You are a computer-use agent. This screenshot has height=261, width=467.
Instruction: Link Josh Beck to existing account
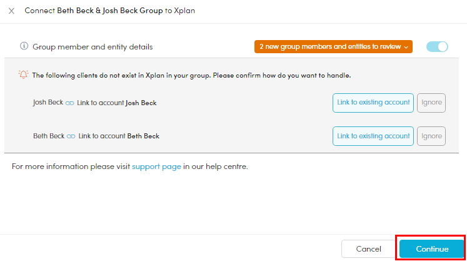(x=373, y=103)
